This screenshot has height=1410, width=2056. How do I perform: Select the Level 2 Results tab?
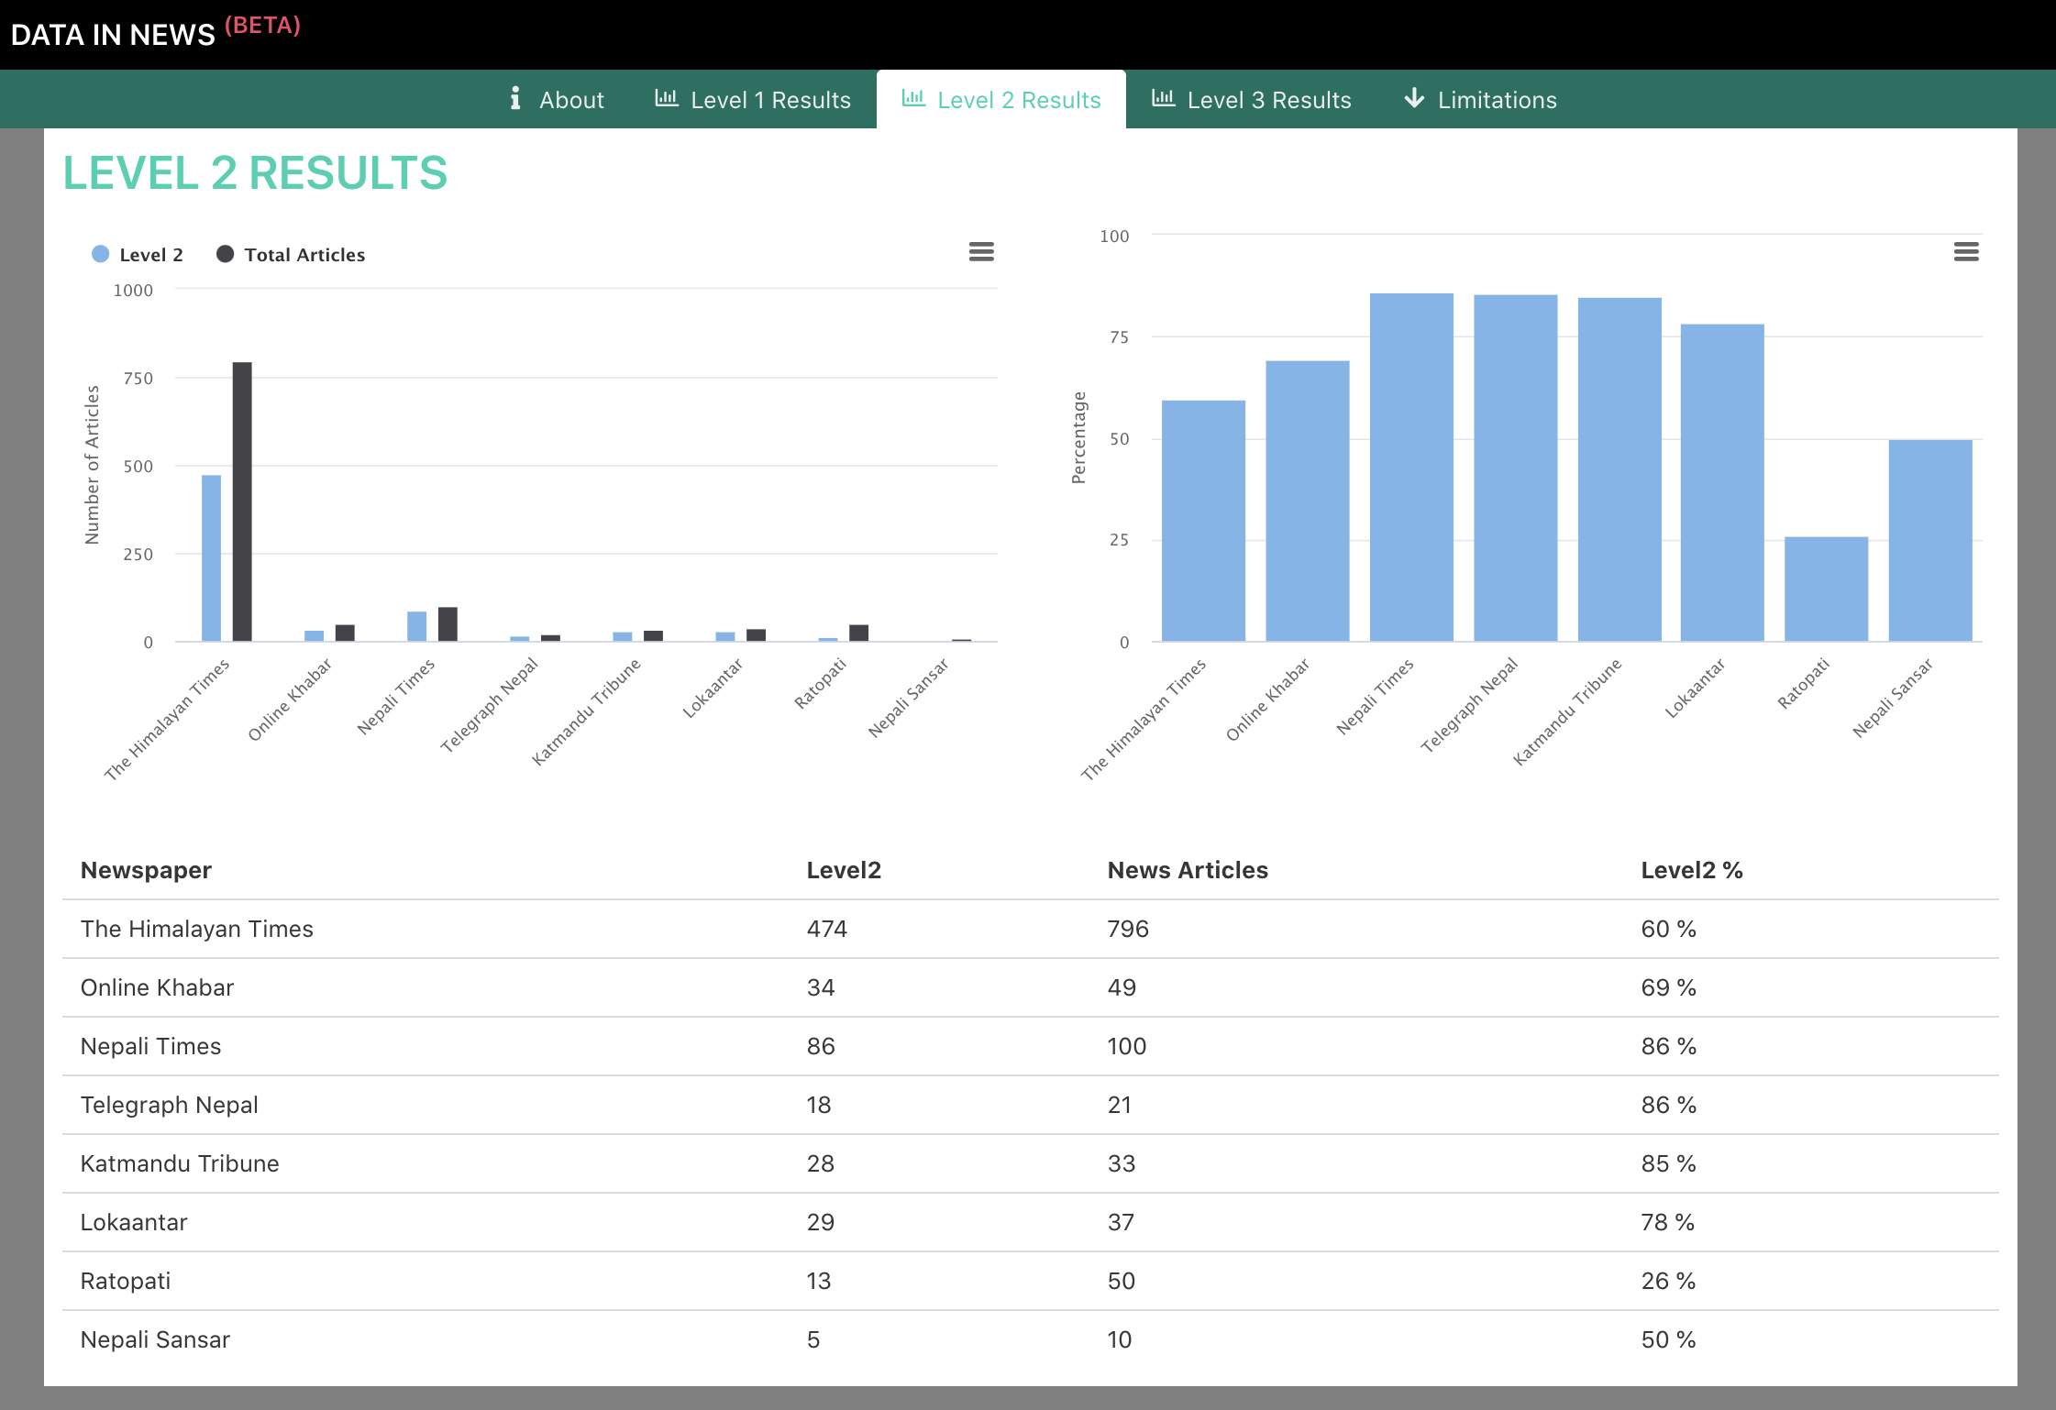[1001, 99]
